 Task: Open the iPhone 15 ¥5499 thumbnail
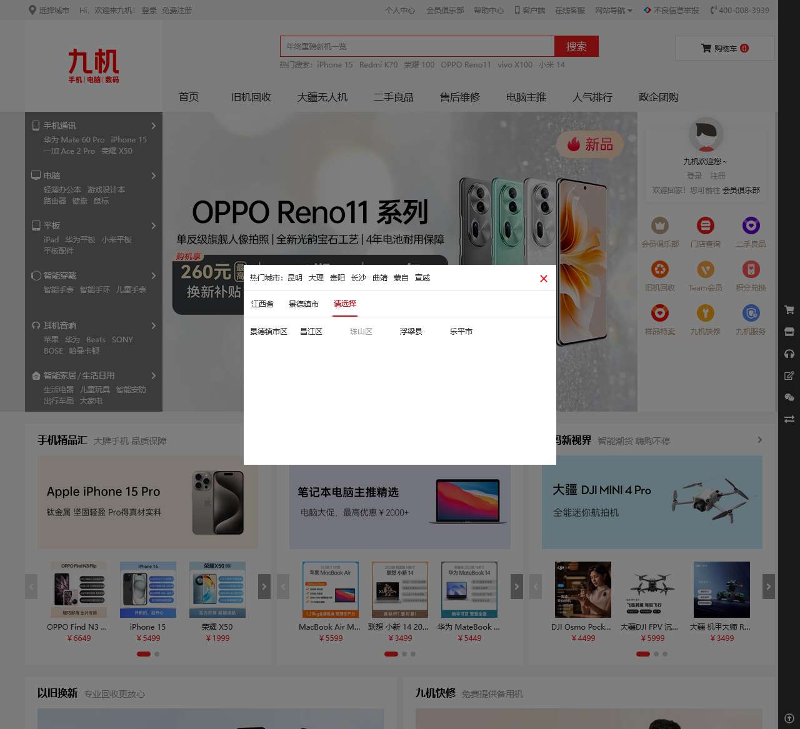148,590
